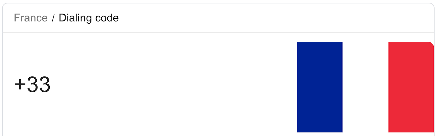Click the red stripe of the flag

click(411, 87)
